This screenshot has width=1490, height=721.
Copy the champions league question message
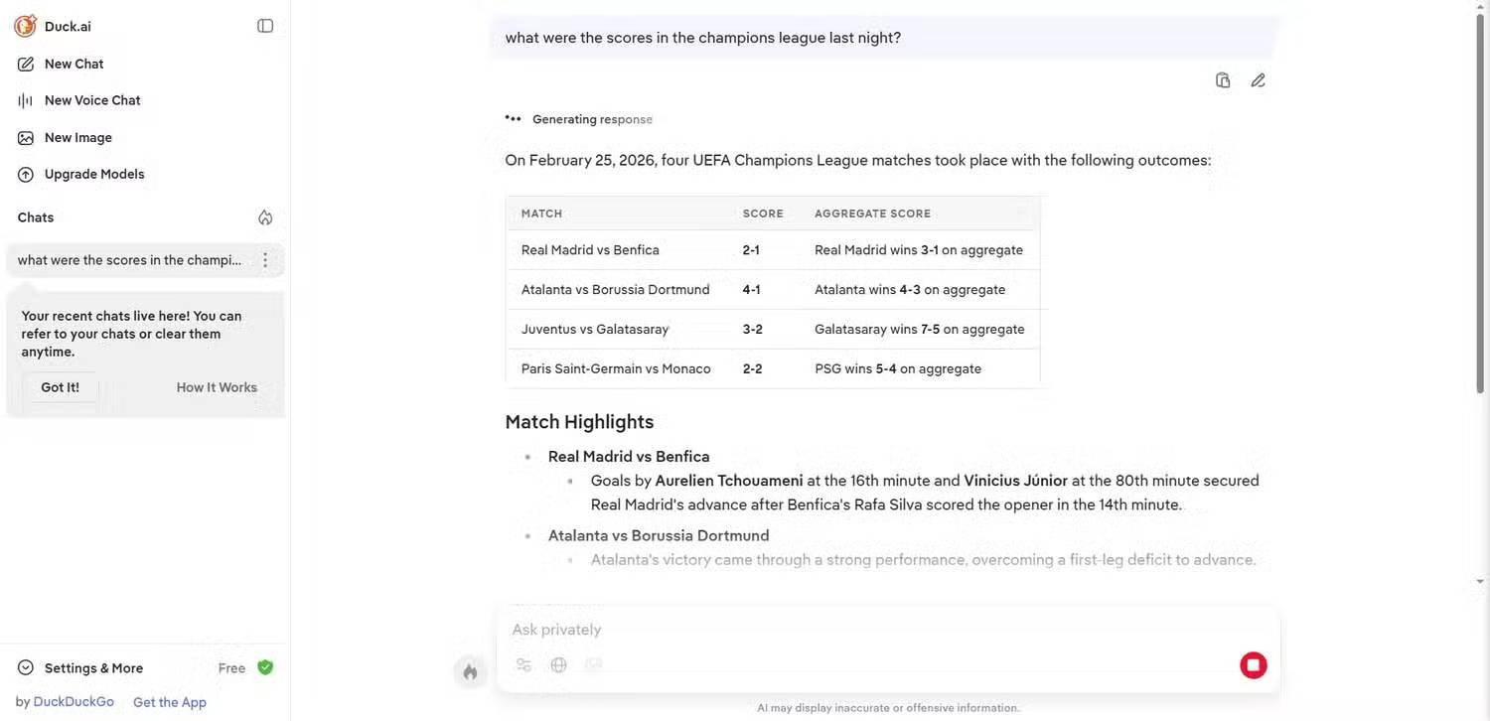(x=1223, y=80)
